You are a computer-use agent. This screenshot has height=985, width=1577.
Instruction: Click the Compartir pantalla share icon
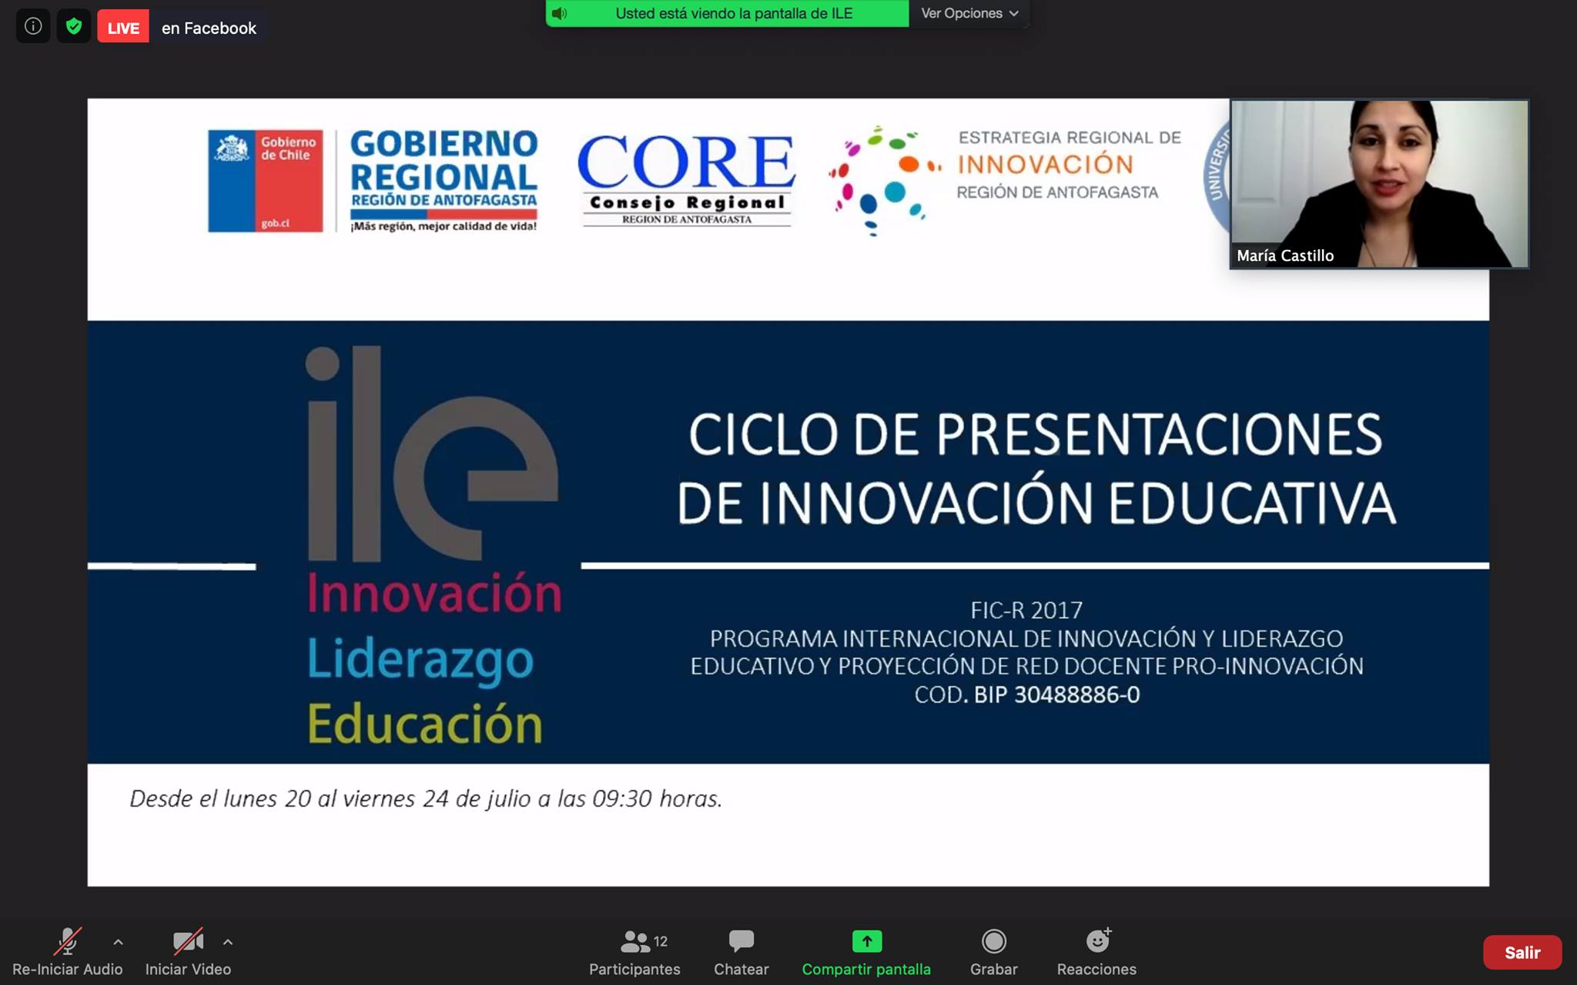(x=866, y=942)
